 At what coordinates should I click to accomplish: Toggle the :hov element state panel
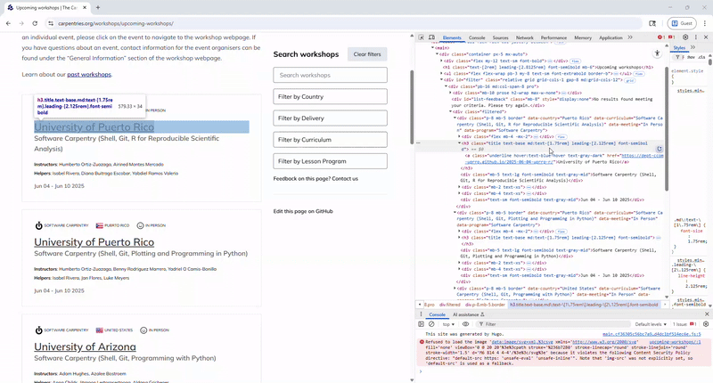coord(692,57)
